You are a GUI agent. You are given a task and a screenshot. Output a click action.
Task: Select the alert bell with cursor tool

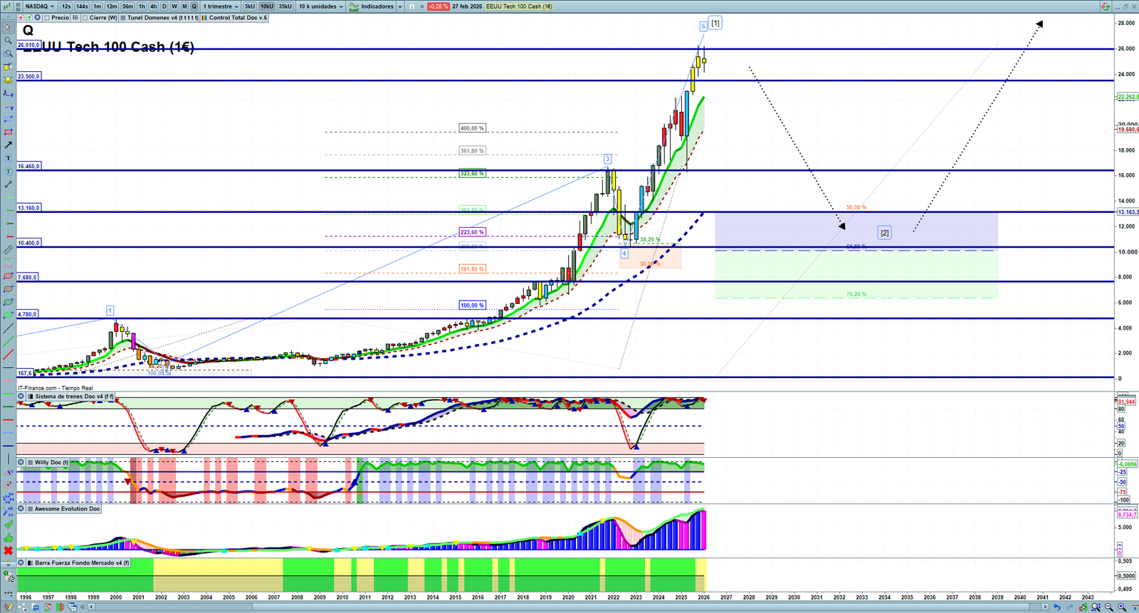(9, 67)
